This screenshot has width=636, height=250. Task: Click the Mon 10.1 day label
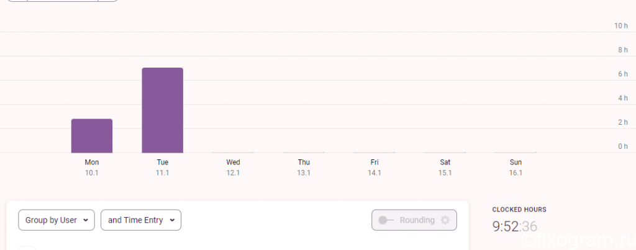pyautogui.click(x=92, y=167)
